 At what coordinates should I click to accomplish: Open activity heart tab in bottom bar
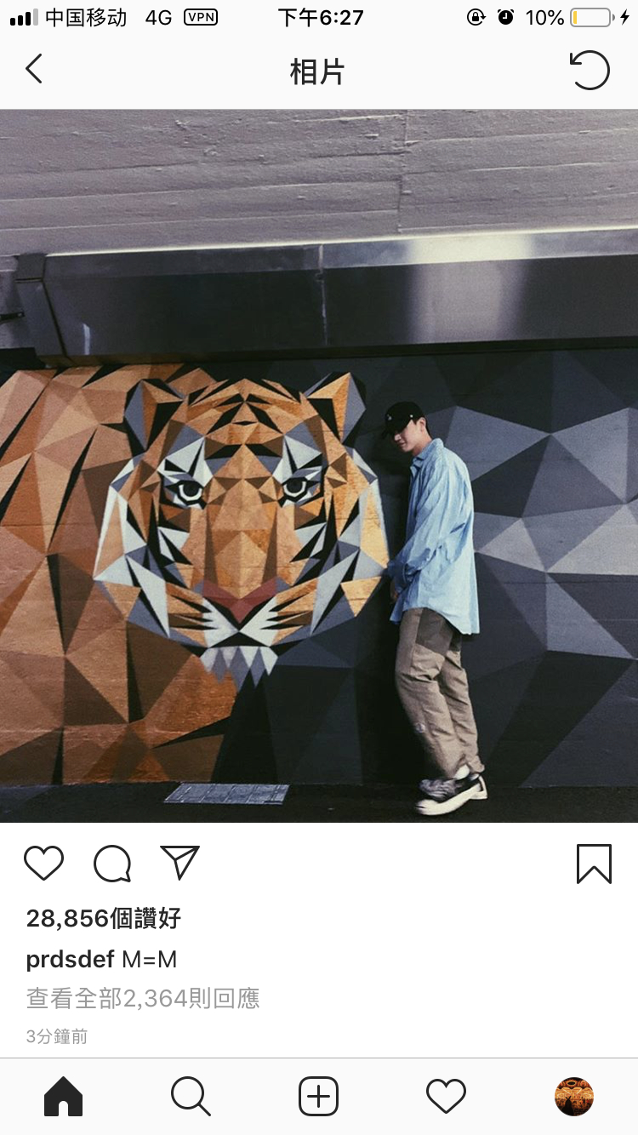[x=446, y=1096]
